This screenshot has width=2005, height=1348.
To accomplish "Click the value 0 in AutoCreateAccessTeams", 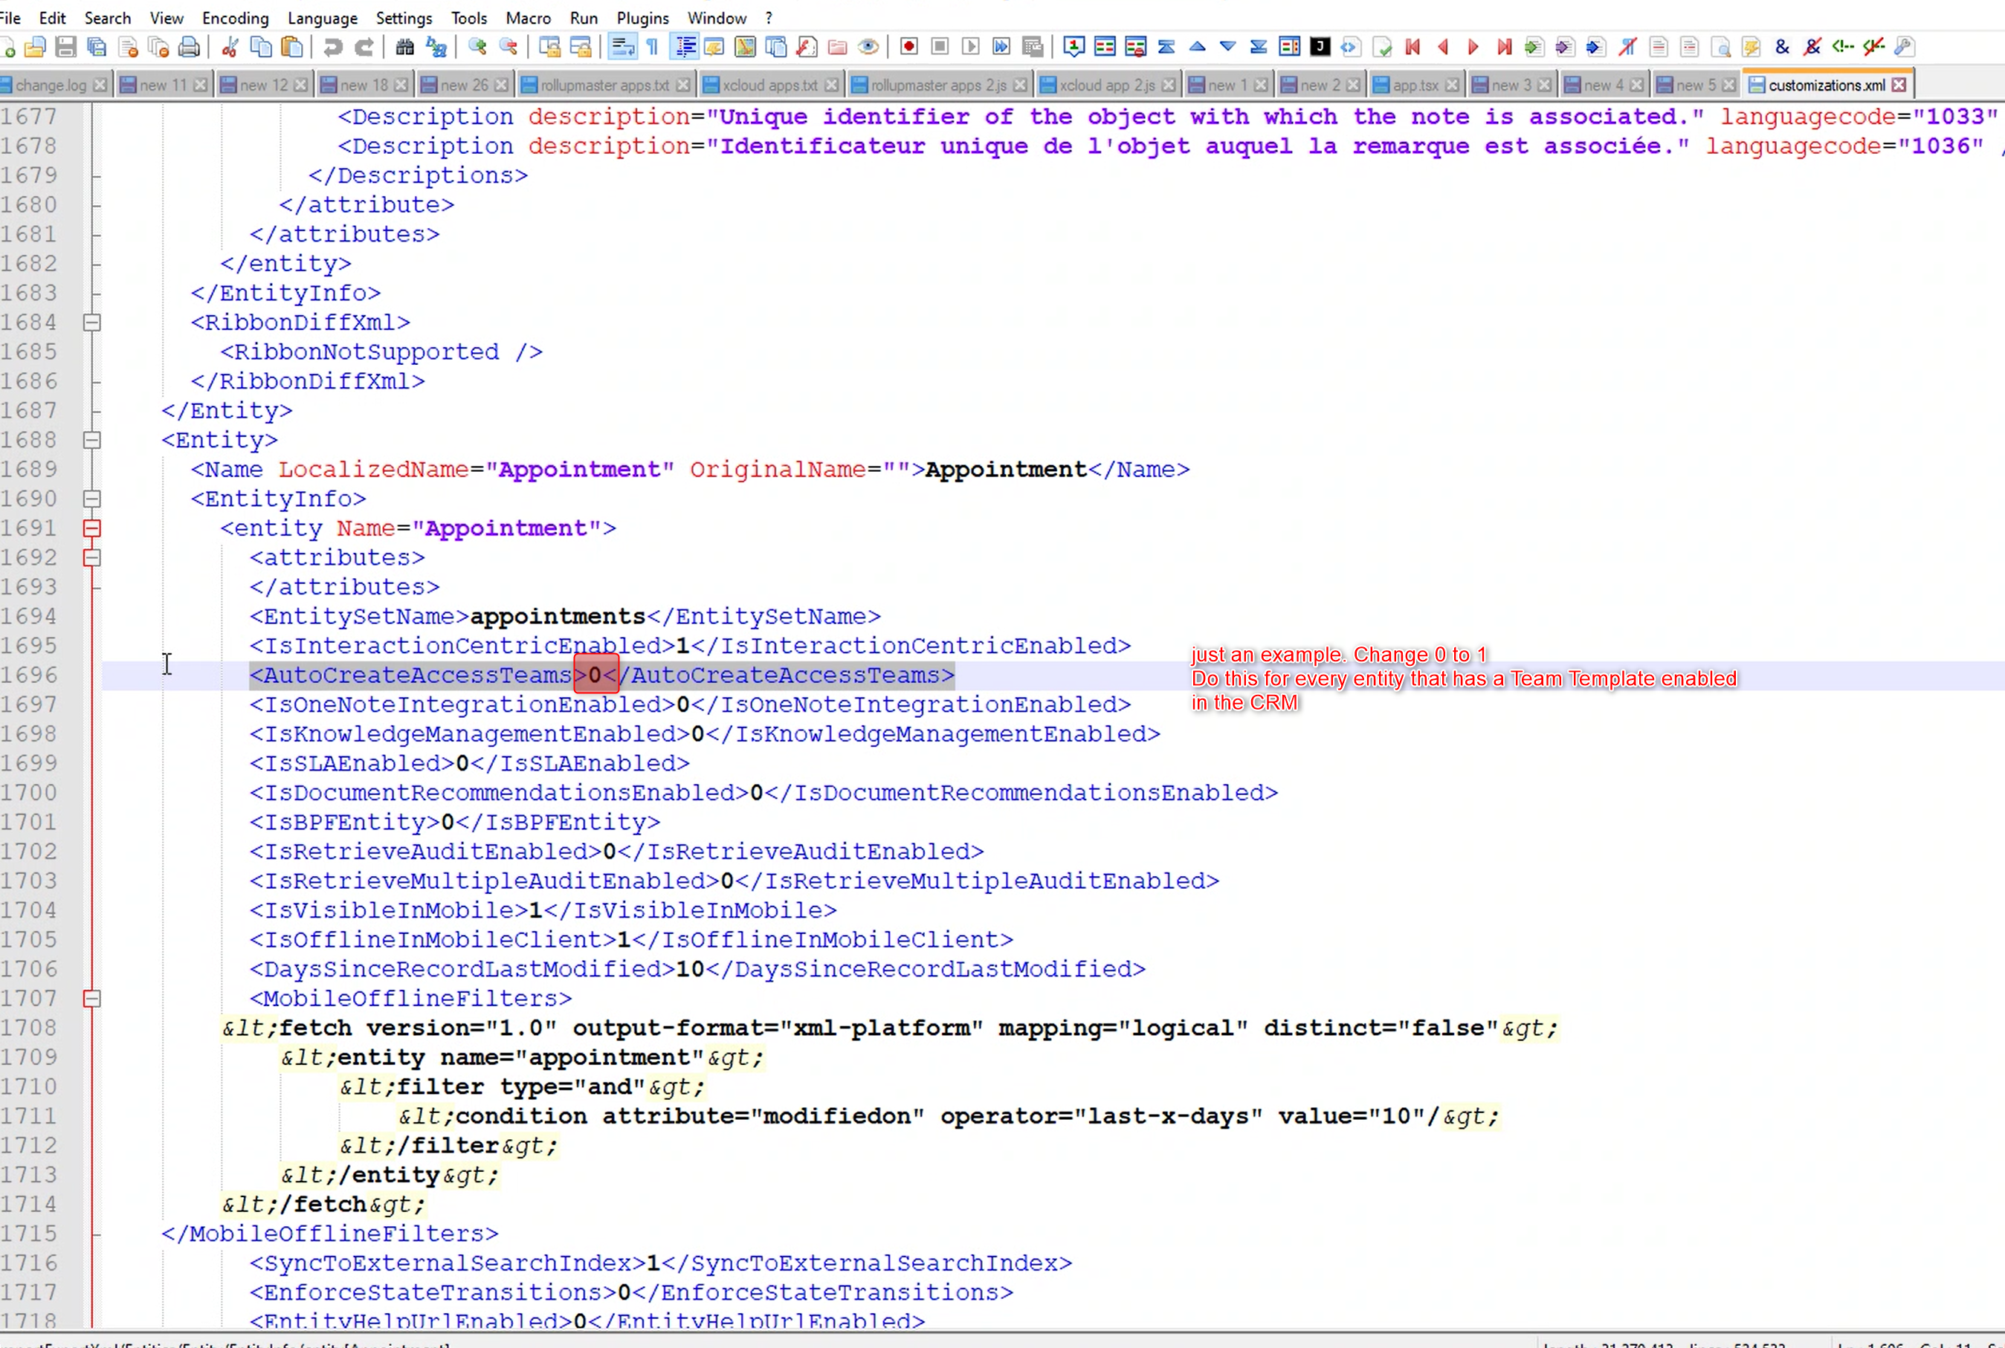I will point(595,675).
